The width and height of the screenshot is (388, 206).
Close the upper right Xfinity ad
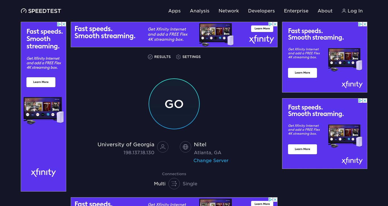(365, 24)
